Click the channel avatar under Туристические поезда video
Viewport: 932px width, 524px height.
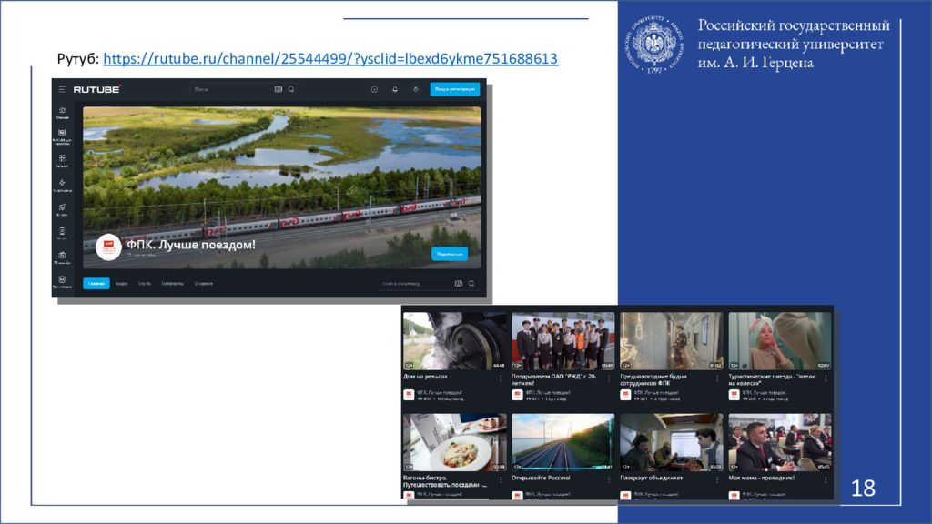point(734,395)
